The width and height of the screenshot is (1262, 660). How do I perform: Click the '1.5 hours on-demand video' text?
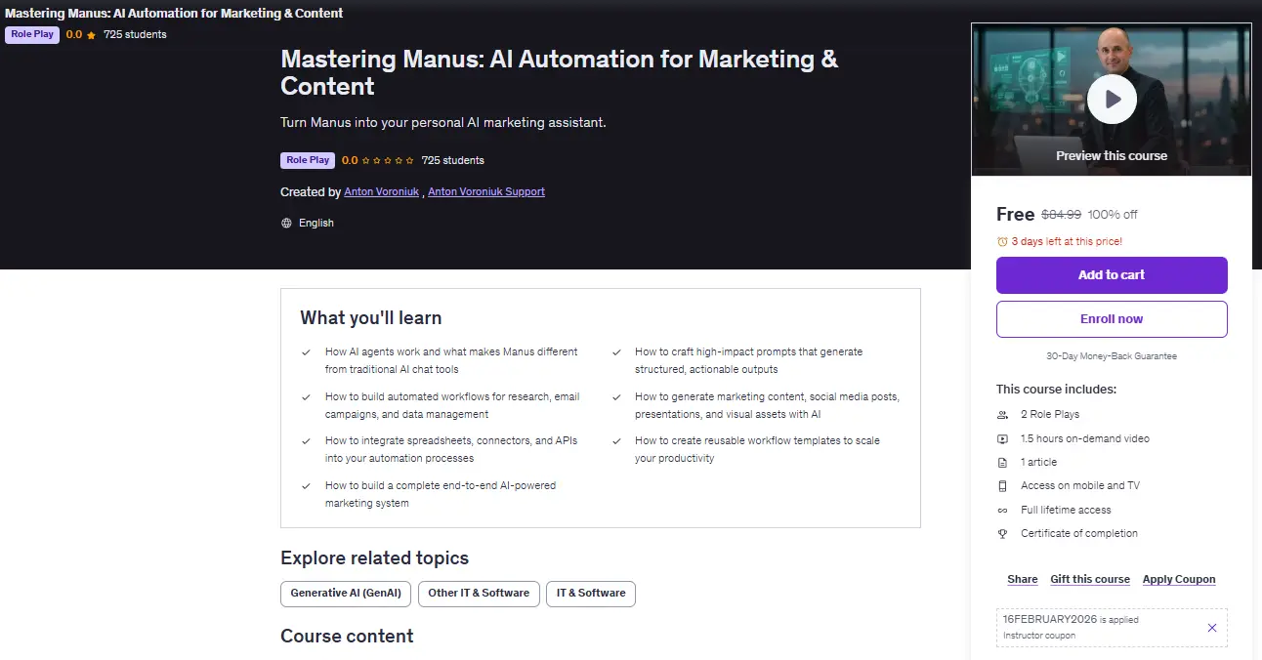pyautogui.click(x=1085, y=438)
